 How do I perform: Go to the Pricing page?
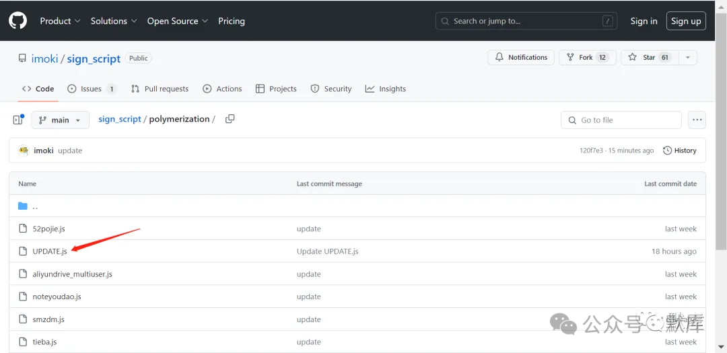[x=232, y=21]
